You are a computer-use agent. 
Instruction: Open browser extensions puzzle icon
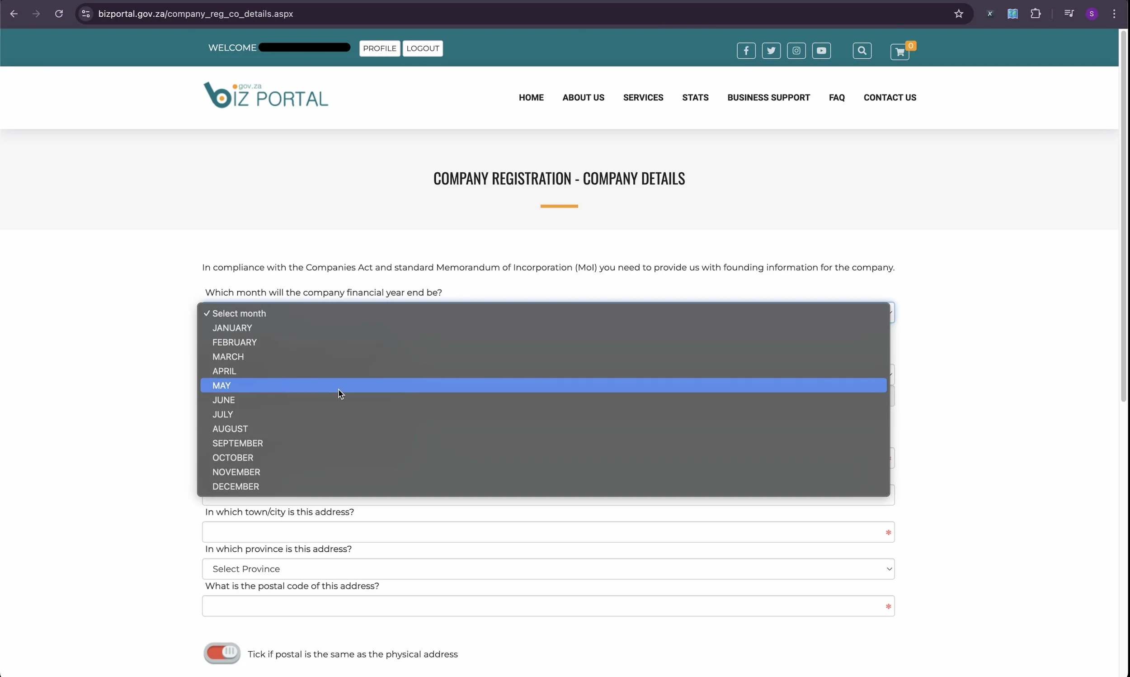click(x=1035, y=14)
